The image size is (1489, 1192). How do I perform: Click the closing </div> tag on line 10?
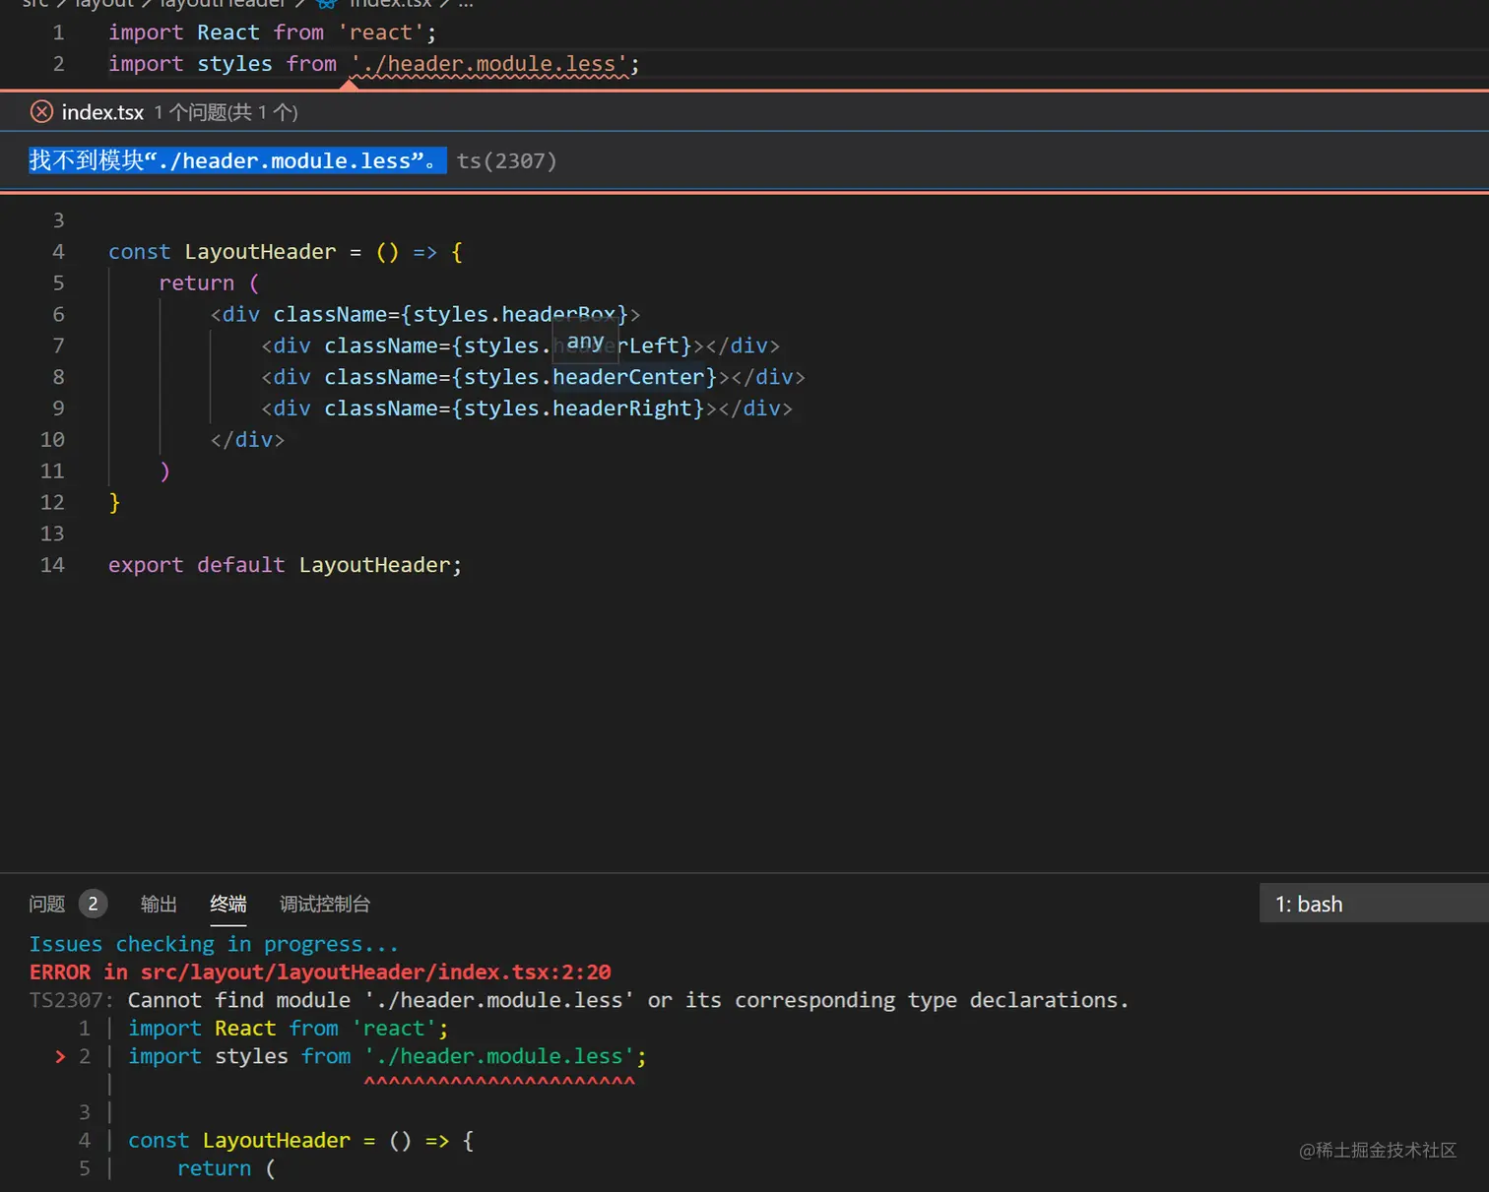247,440
